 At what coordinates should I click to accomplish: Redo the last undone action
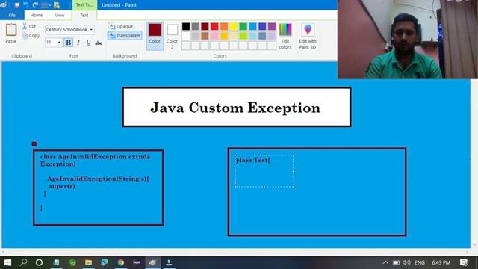pos(35,5)
